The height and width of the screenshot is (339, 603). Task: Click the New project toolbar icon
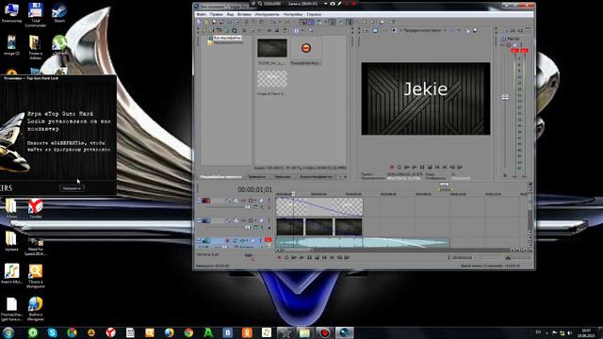(x=199, y=22)
